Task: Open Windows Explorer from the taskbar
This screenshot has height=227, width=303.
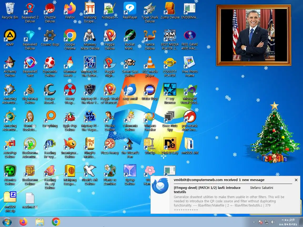Action: click(x=40, y=222)
